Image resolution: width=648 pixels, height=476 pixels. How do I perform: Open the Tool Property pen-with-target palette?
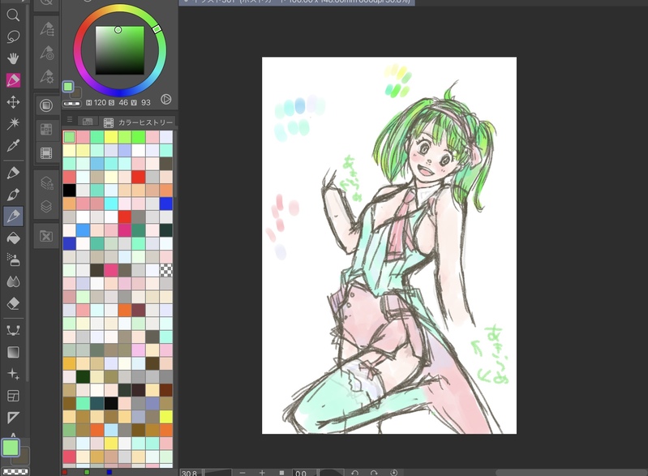[47, 53]
